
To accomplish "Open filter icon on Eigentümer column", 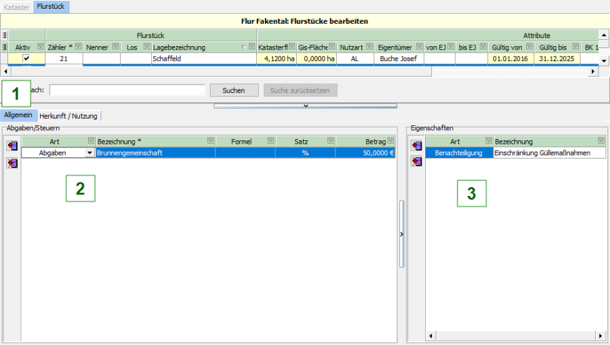I will [419, 47].
